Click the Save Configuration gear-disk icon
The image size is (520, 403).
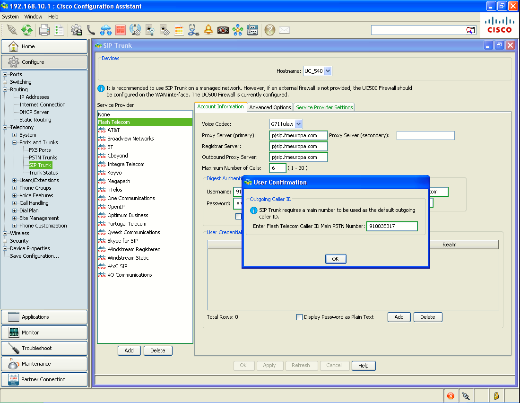(77, 30)
